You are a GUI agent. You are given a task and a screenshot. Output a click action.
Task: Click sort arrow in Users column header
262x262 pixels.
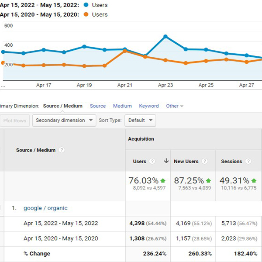coord(166,161)
